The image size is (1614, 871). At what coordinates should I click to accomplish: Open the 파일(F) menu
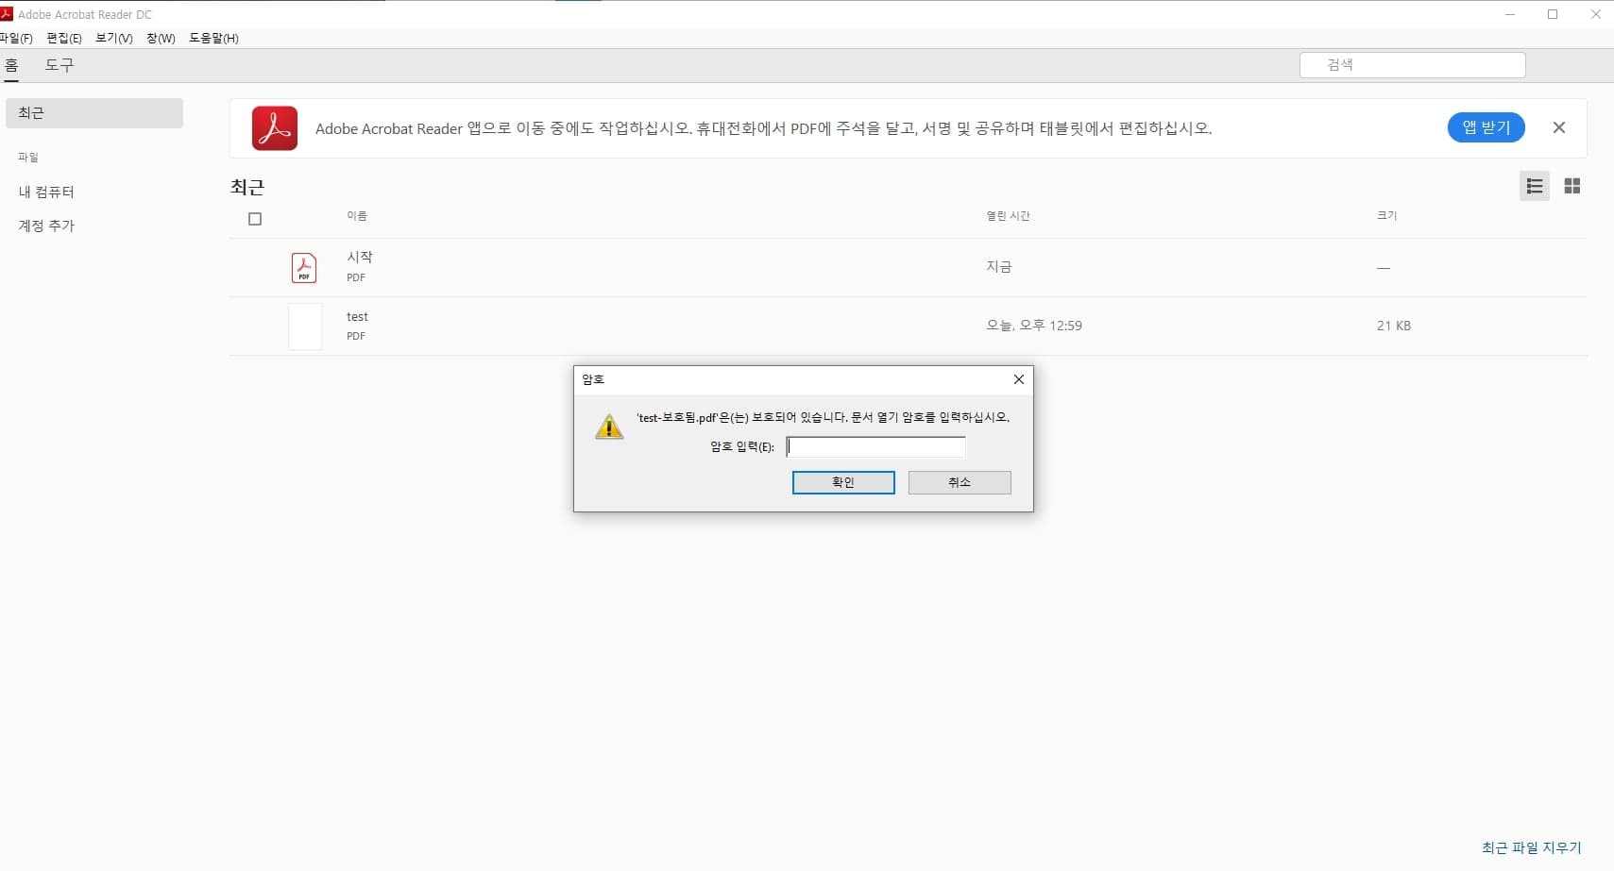click(x=17, y=38)
